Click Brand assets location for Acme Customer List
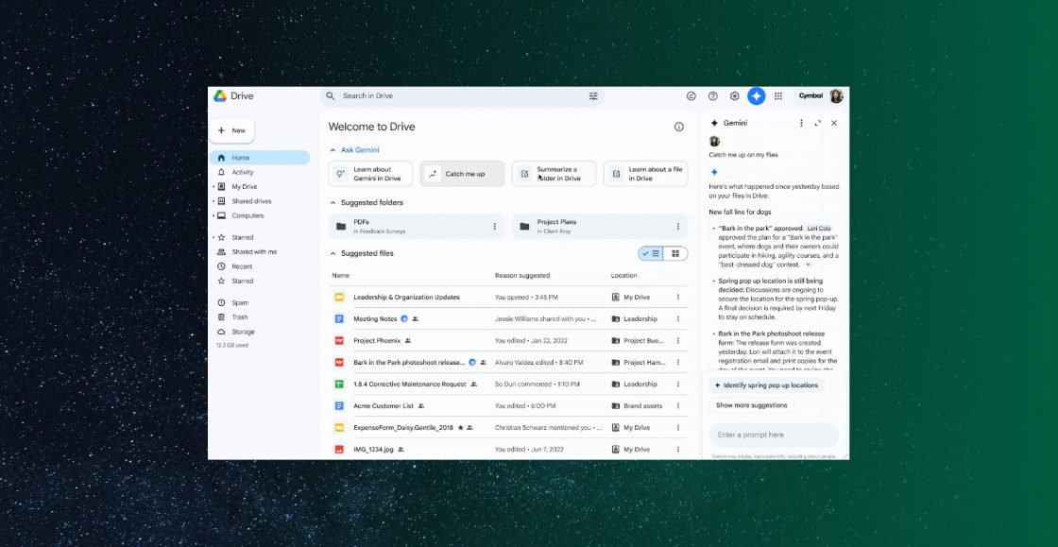The image size is (1058, 547). click(x=637, y=406)
